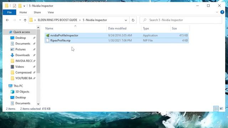228x128 pixels.
Task: Click the Properties quick access toolbar icon
Action: [x=14, y=6]
